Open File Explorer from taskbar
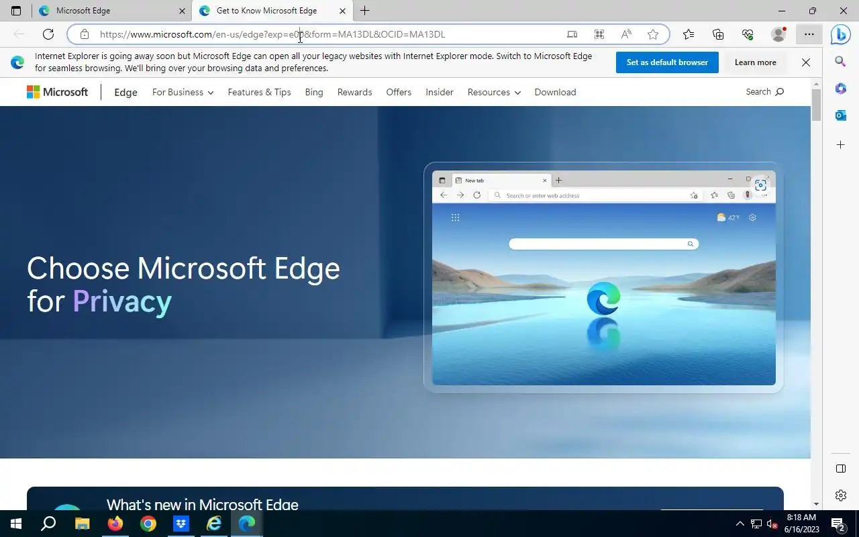859x537 pixels. pyautogui.click(x=82, y=524)
